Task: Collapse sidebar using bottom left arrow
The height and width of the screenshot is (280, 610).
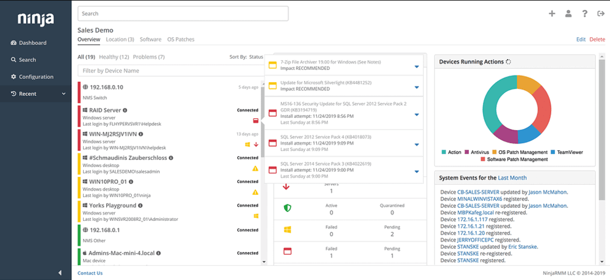Action: 60,273
